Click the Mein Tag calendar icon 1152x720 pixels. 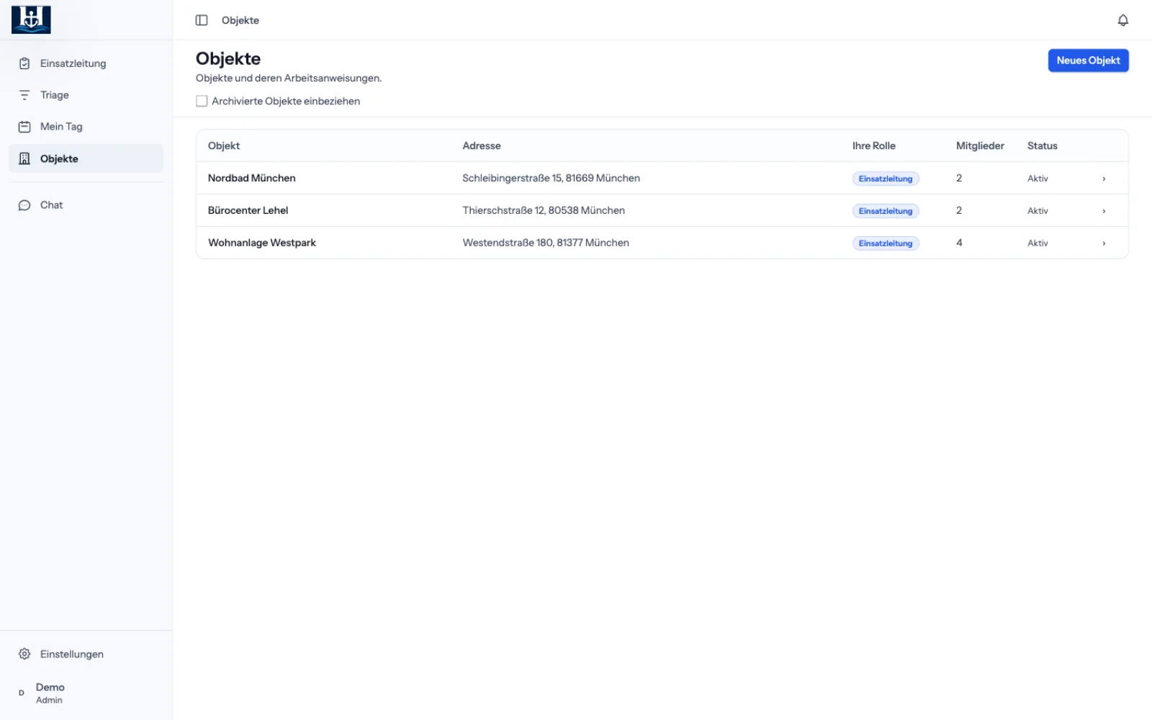pos(24,127)
